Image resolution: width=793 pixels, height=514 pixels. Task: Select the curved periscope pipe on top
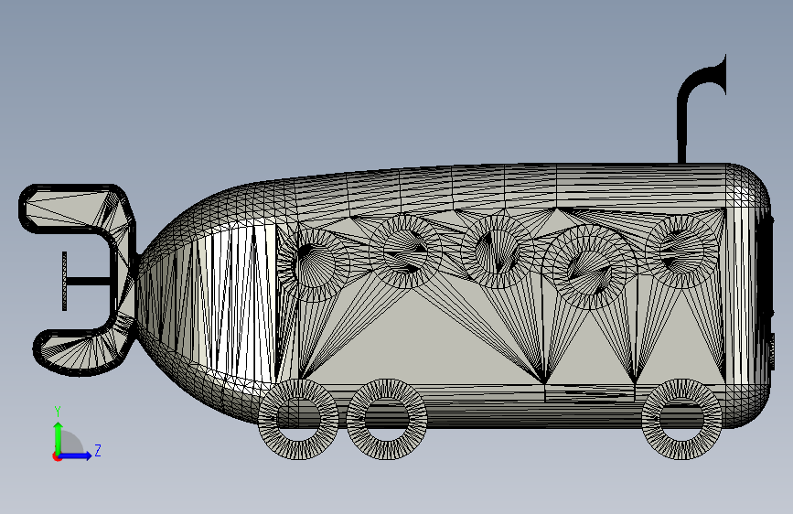701,109
